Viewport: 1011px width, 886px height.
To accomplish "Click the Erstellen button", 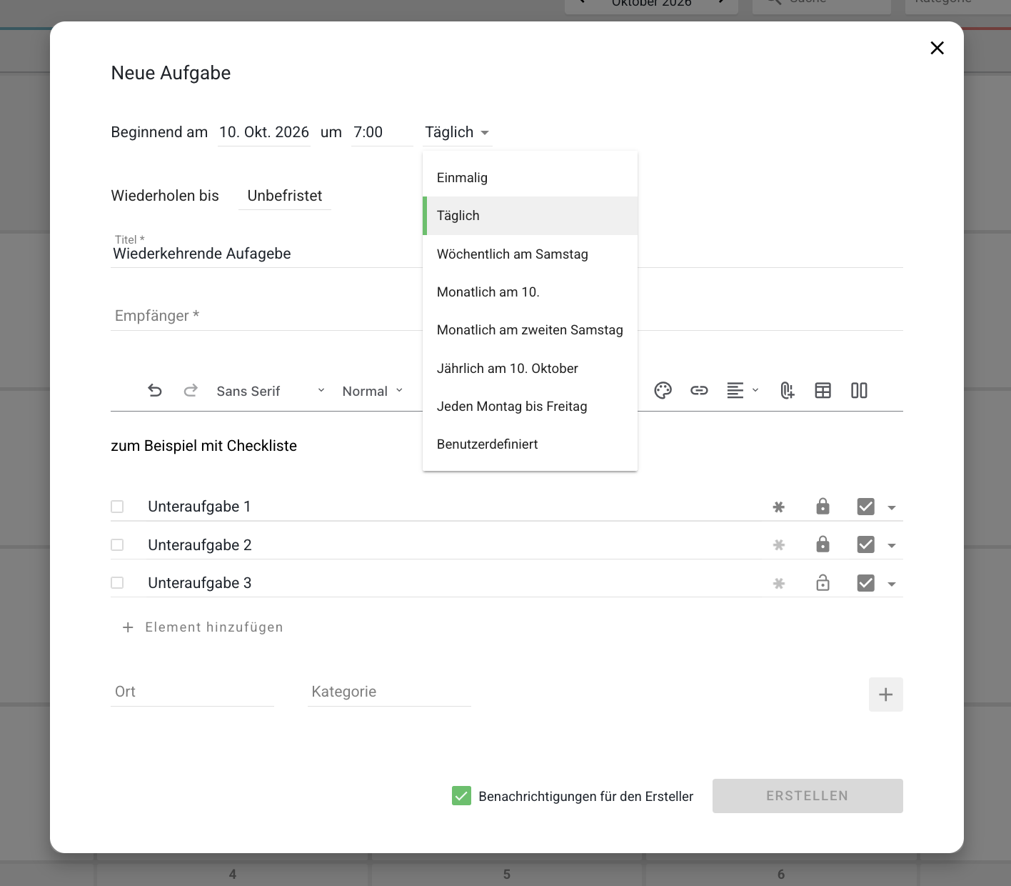I will [808, 796].
